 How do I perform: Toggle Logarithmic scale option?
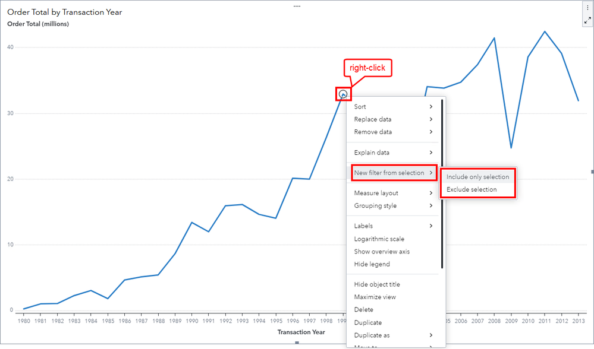pyautogui.click(x=379, y=239)
